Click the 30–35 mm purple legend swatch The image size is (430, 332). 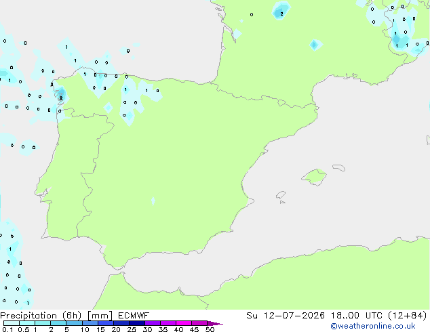tap(153, 323)
